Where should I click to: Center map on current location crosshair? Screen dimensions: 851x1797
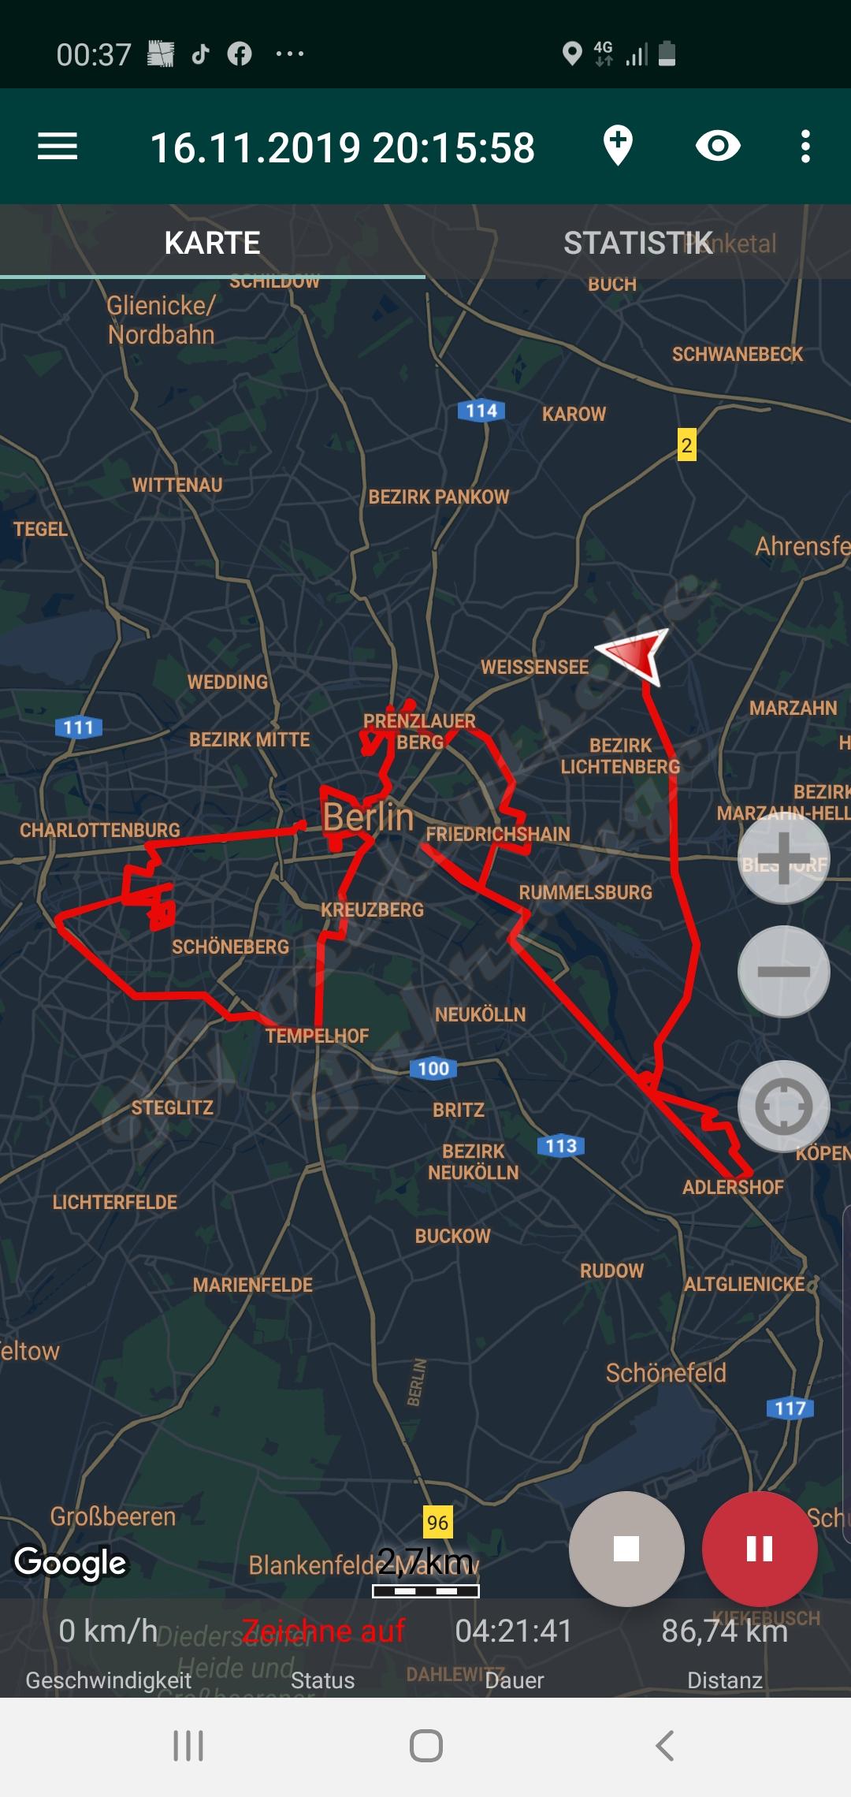pyautogui.click(x=783, y=1107)
